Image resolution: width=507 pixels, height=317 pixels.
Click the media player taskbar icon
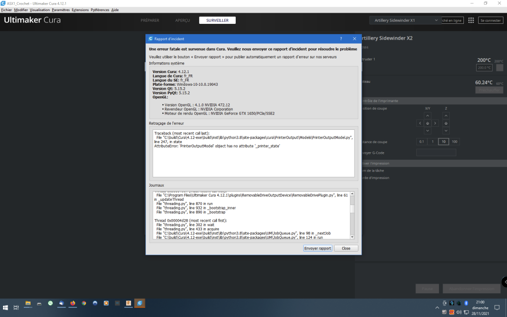(106, 303)
